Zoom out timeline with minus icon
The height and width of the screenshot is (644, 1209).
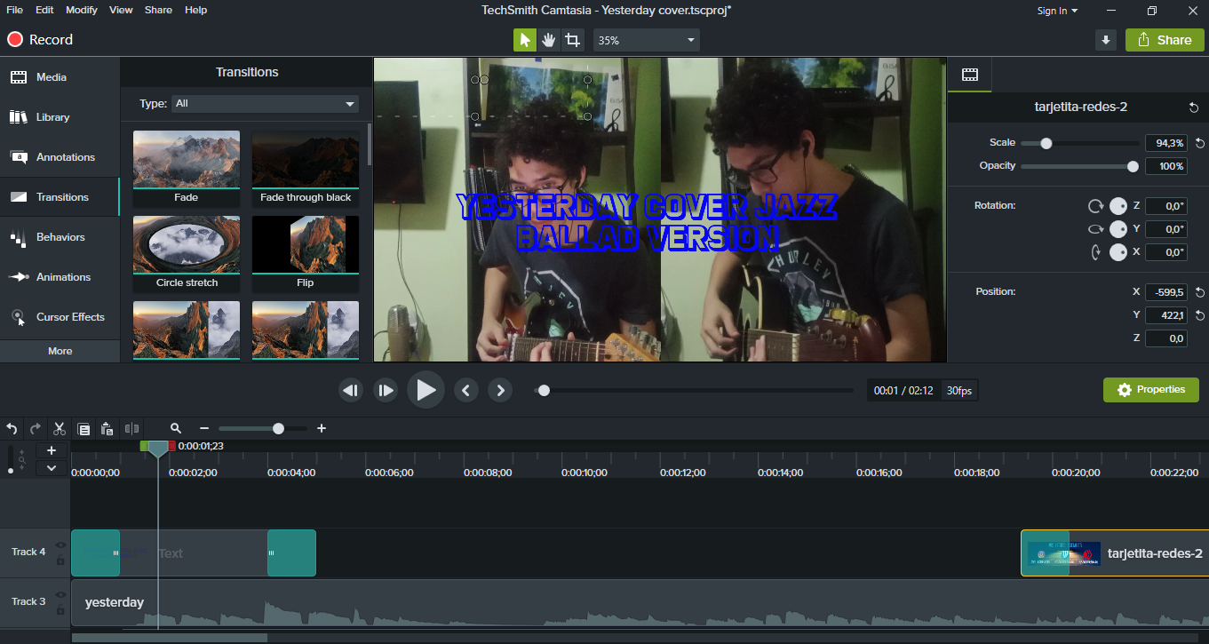204,428
